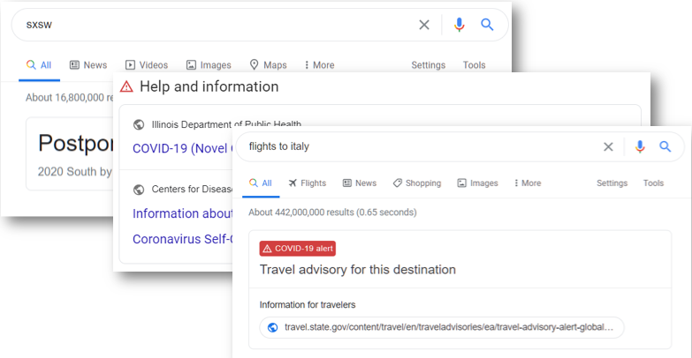
Task: Click Help and information heading text
Action: (x=209, y=86)
